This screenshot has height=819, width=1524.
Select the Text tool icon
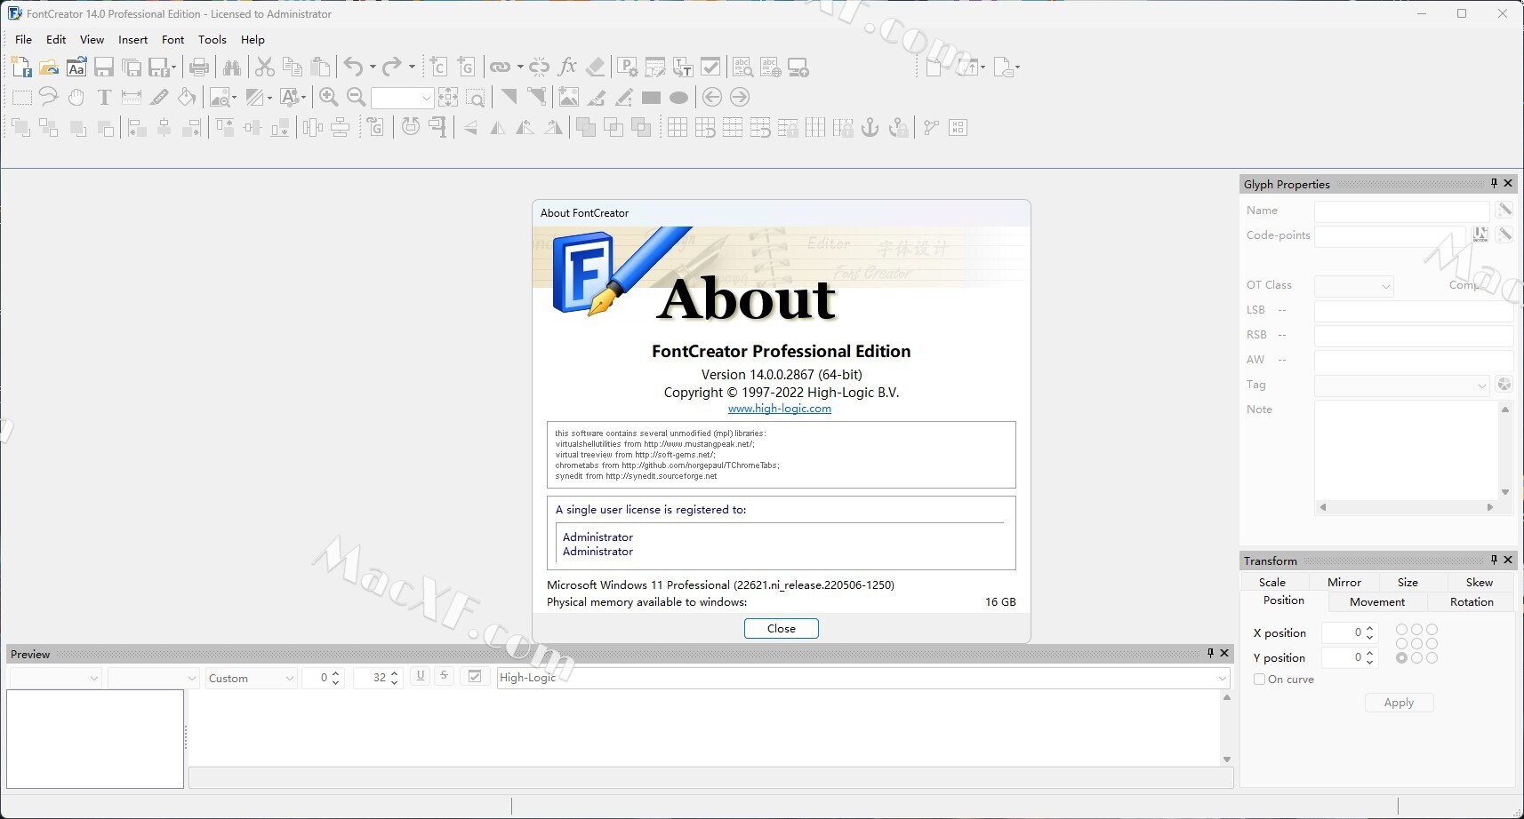104,98
